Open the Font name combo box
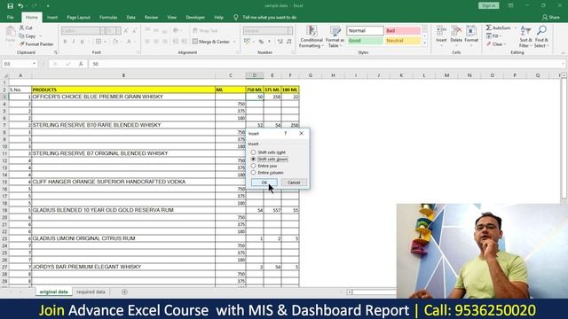Viewport: 568px width, 319px height. click(83, 31)
